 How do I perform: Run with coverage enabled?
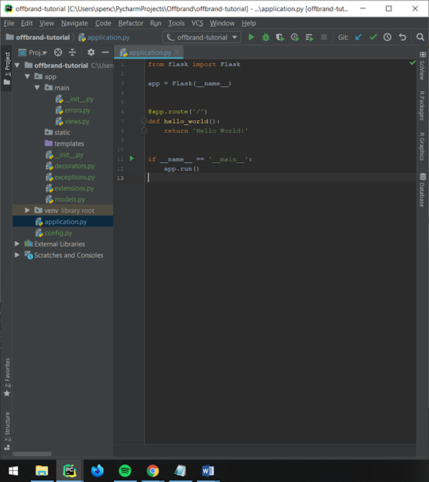click(279, 37)
